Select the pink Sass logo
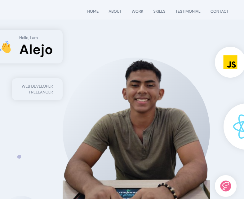Screen dimensions: 244x199 point(226,186)
